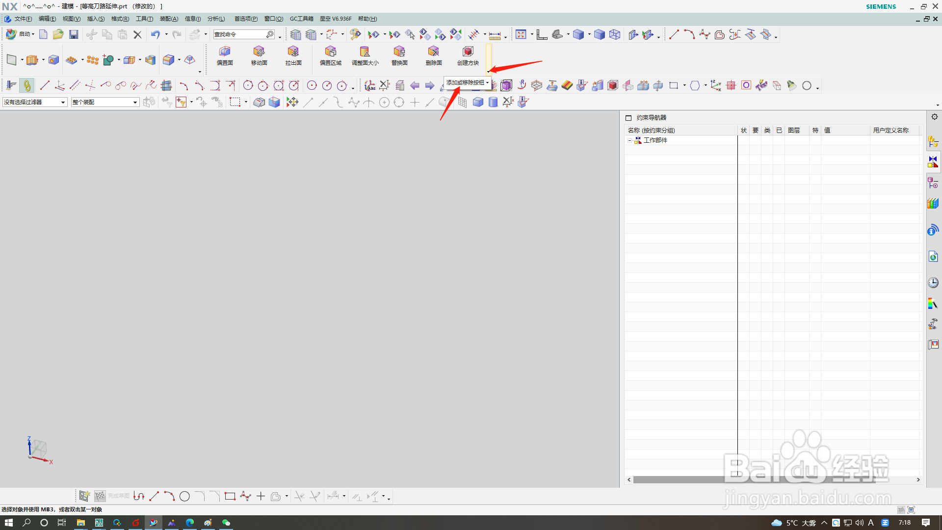
Task: Click inside the 查找命令 search field
Action: pyautogui.click(x=239, y=34)
